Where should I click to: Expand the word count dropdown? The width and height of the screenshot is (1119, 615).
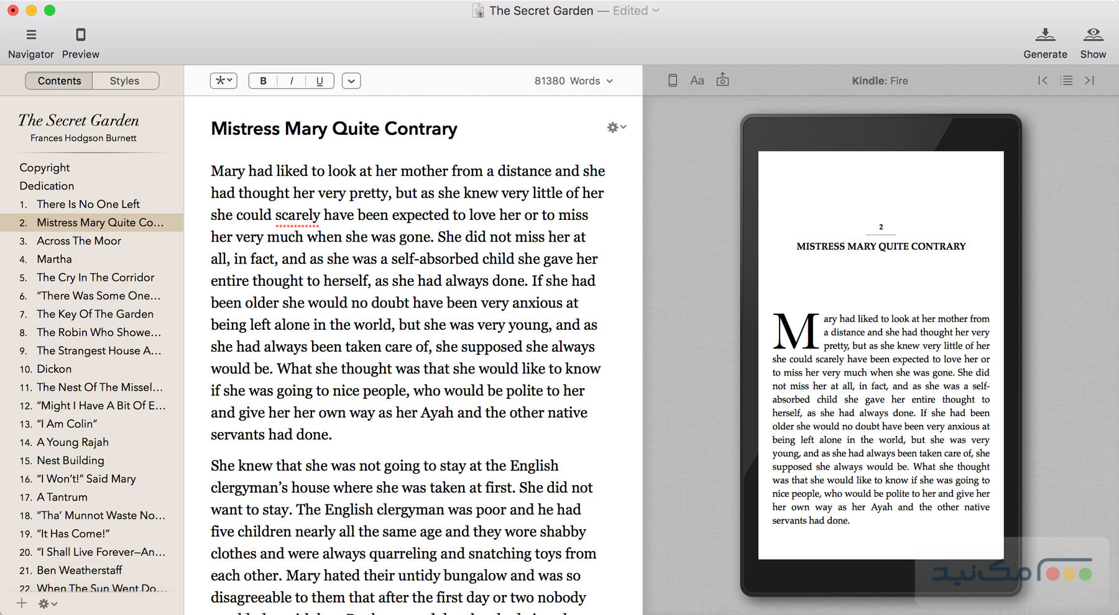click(573, 81)
